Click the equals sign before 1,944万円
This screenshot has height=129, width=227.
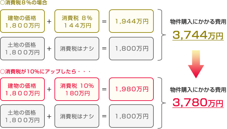[104, 22]
